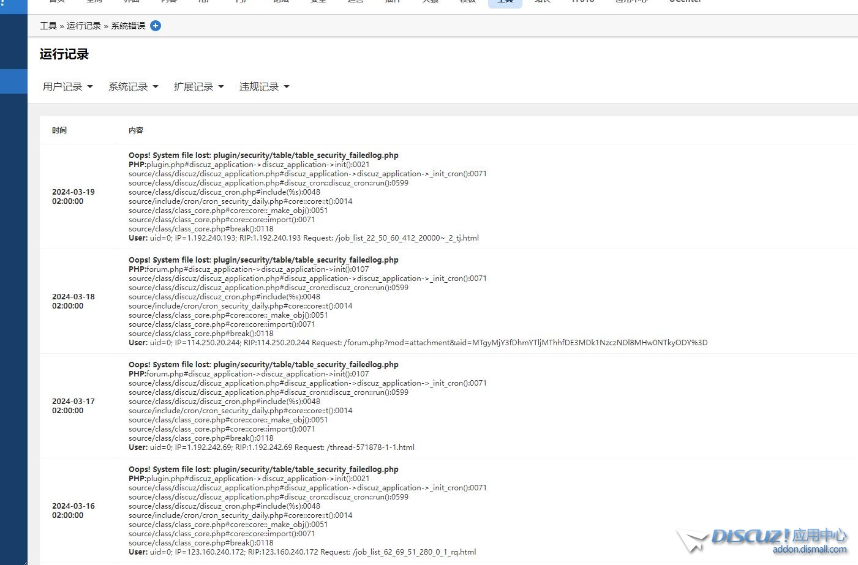Expand the 扩展记录 dropdown

198,87
